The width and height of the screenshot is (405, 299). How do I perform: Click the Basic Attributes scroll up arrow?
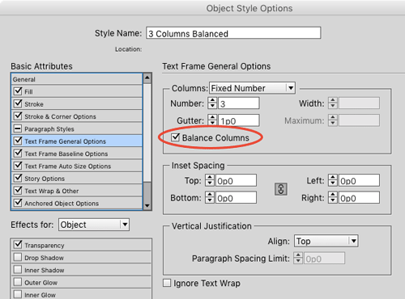[147, 78]
